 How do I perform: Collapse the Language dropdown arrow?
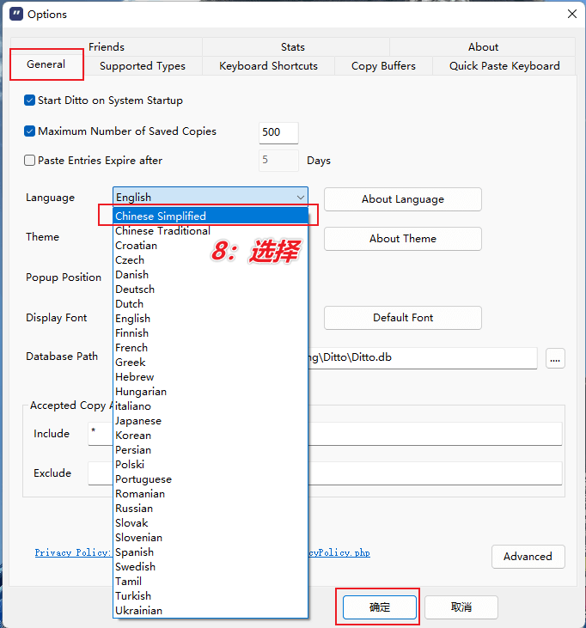tap(299, 198)
